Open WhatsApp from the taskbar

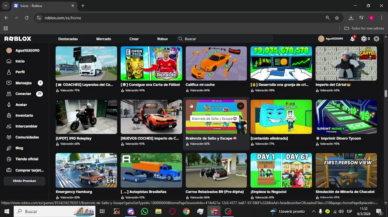144,211
